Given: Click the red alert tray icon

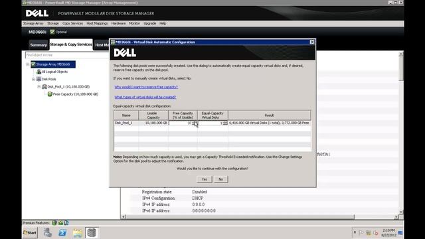Looking at the screenshot, I should [376, 232].
